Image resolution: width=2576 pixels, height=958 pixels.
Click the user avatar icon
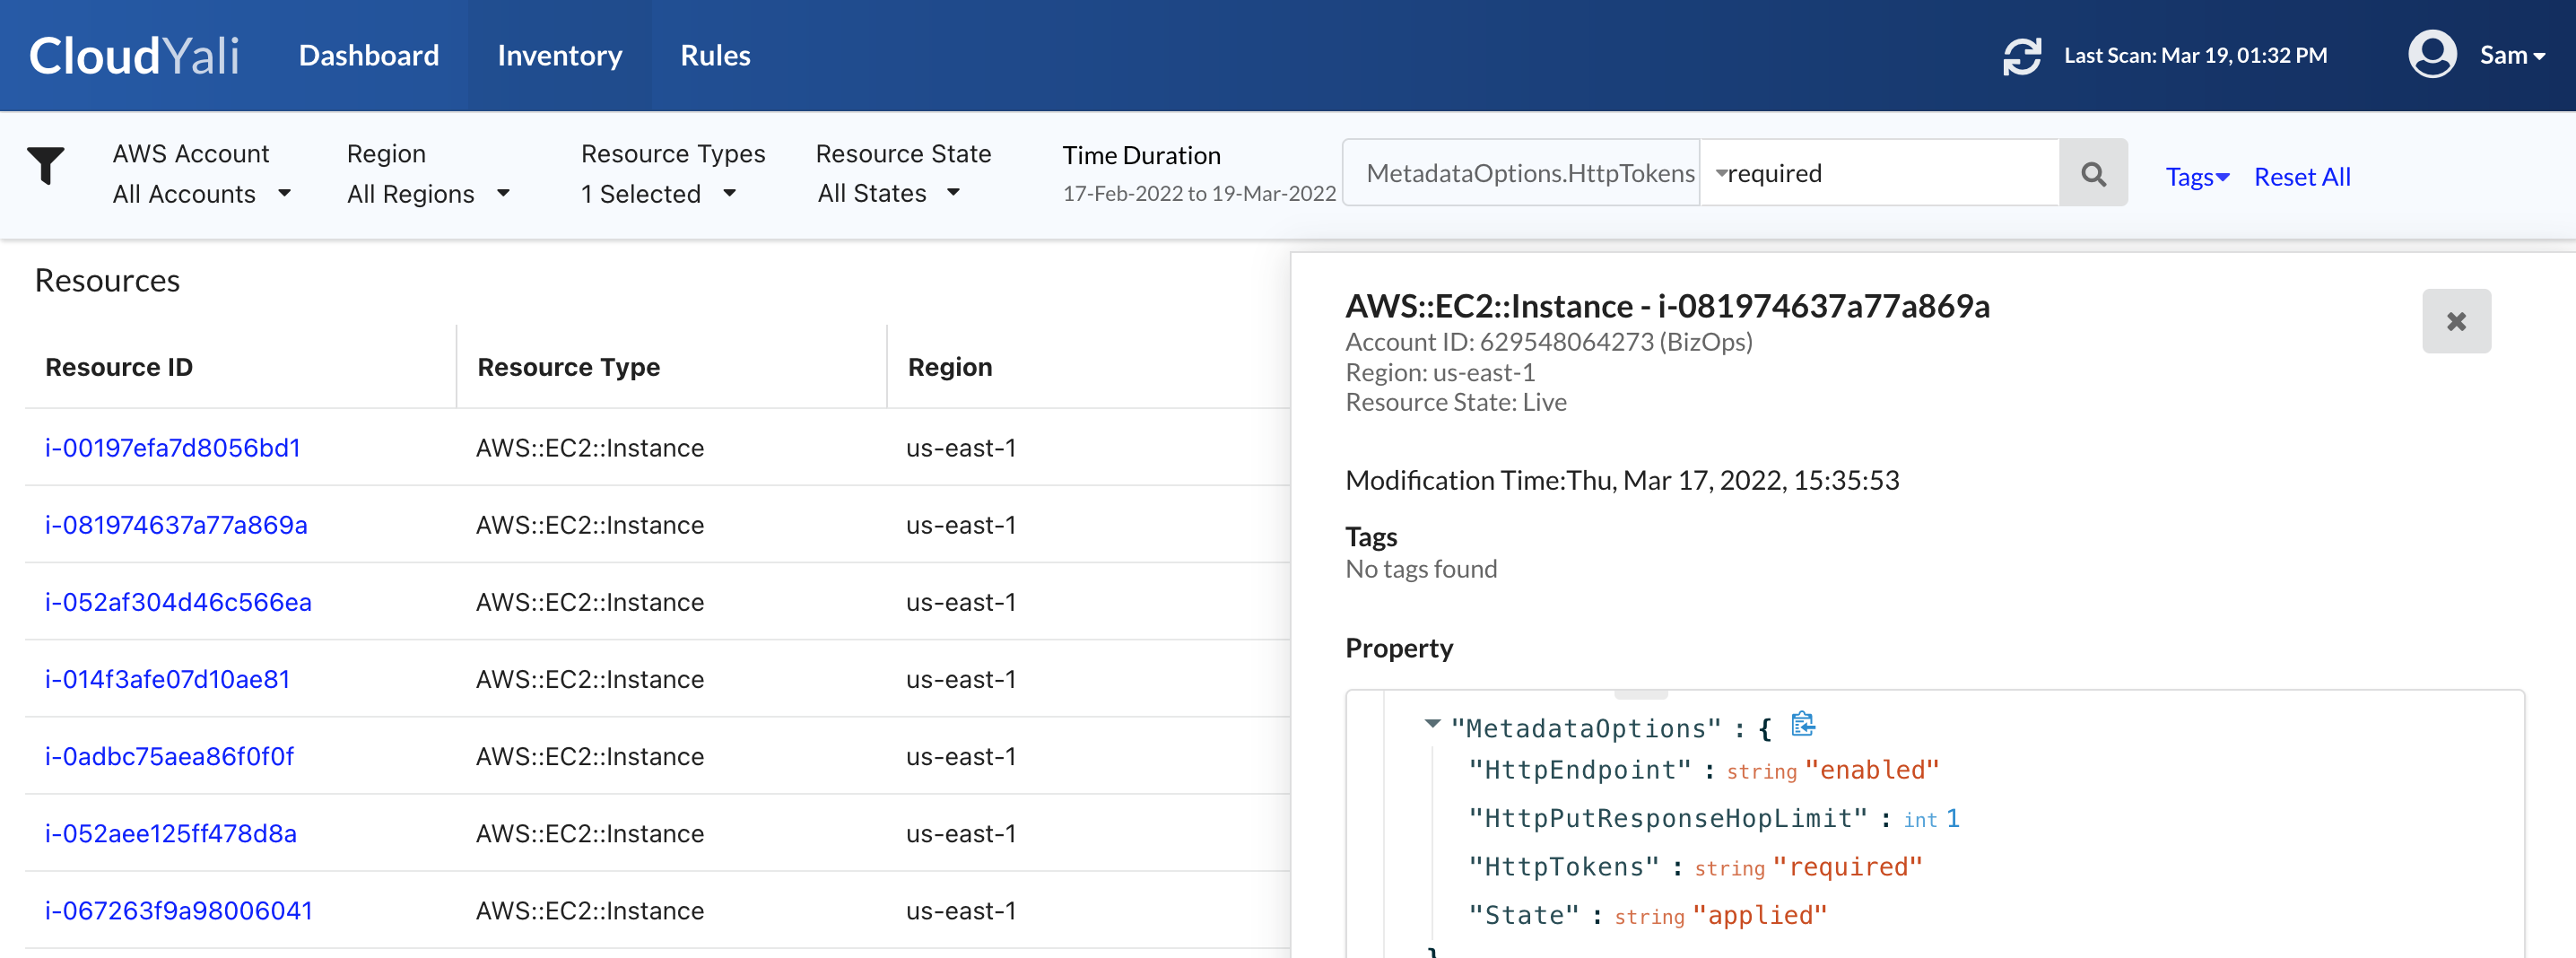coord(2434,55)
